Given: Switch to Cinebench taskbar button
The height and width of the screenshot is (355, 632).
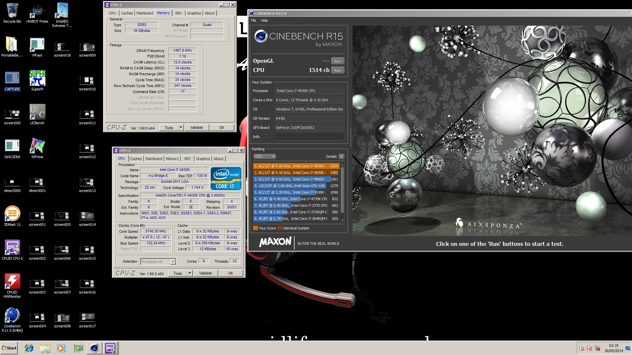Looking at the screenshot, I should [94, 348].
